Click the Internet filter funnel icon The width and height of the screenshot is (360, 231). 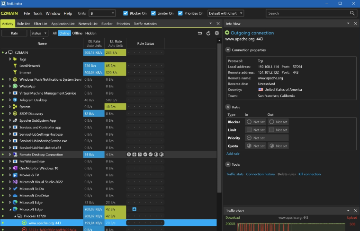coord(15,73)
